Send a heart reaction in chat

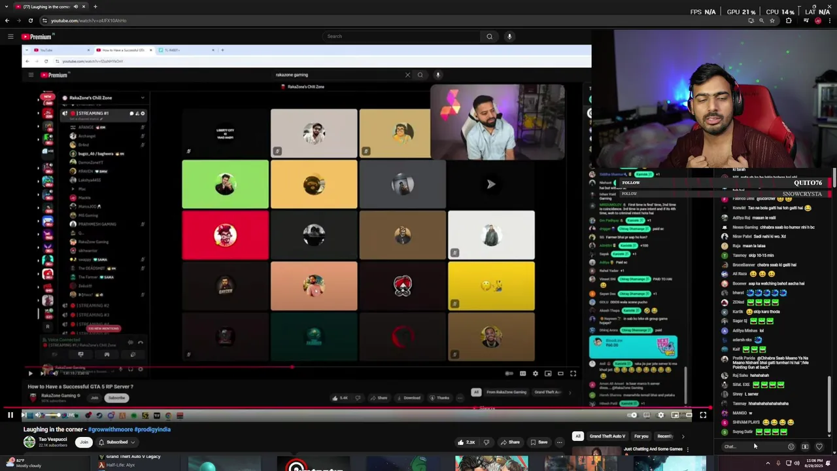tap(819, 447)
